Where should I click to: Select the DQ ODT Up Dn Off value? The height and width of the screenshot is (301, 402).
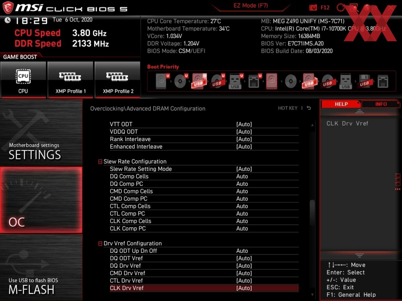pos(242,251)
